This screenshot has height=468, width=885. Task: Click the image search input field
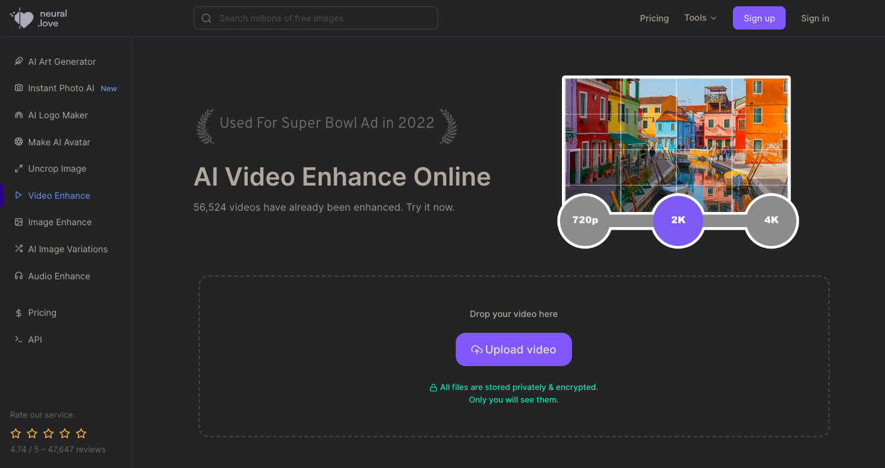coord(315,18)
